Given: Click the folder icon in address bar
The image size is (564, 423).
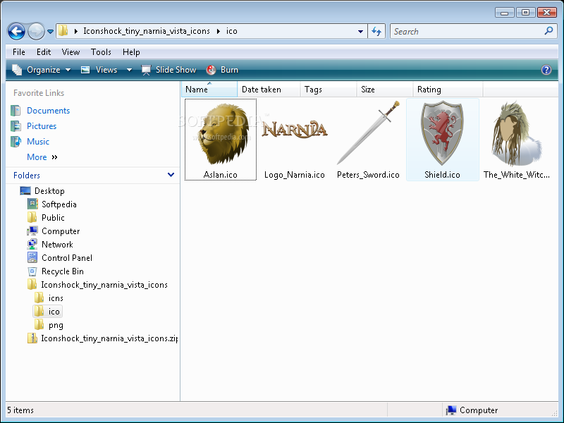Looking at the screenshot, I should tap(63, 30).
